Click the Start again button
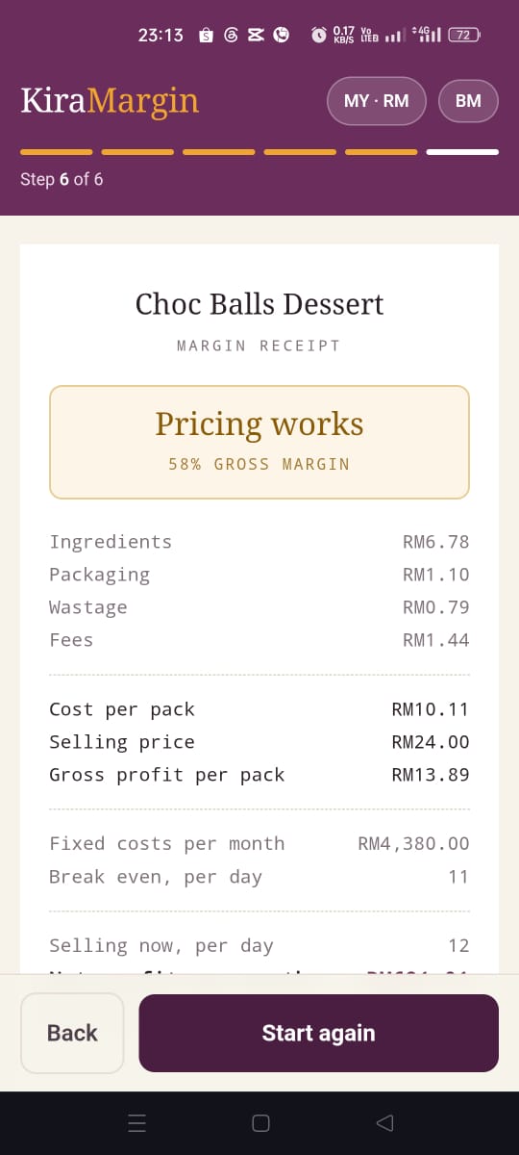The height and width of the screenshot is (1155, 519). [318, 1033]
